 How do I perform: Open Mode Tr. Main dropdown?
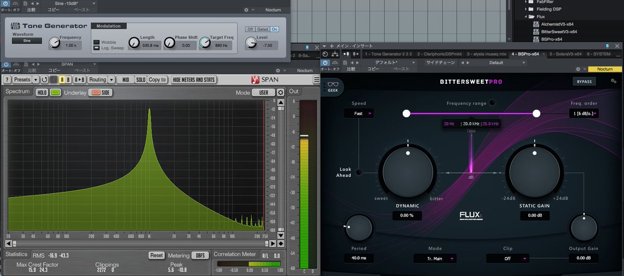click(x=435, y=258)
